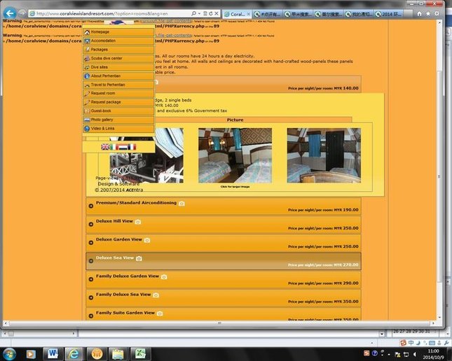The height and width of the screenshot is (361, 452).
Task: Expand the Deluxe Sea View row
Action: 224,261
